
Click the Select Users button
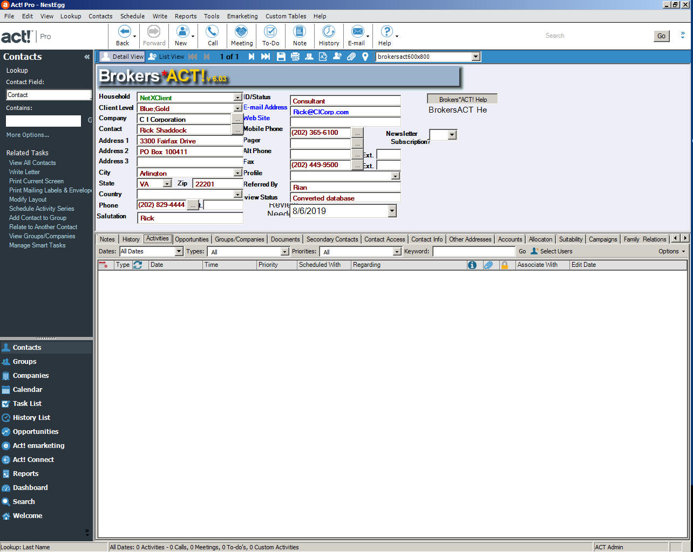551,251
